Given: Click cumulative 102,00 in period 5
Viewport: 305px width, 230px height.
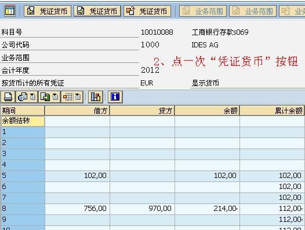Looking at the screenshot, I should (x=290, y=176).
